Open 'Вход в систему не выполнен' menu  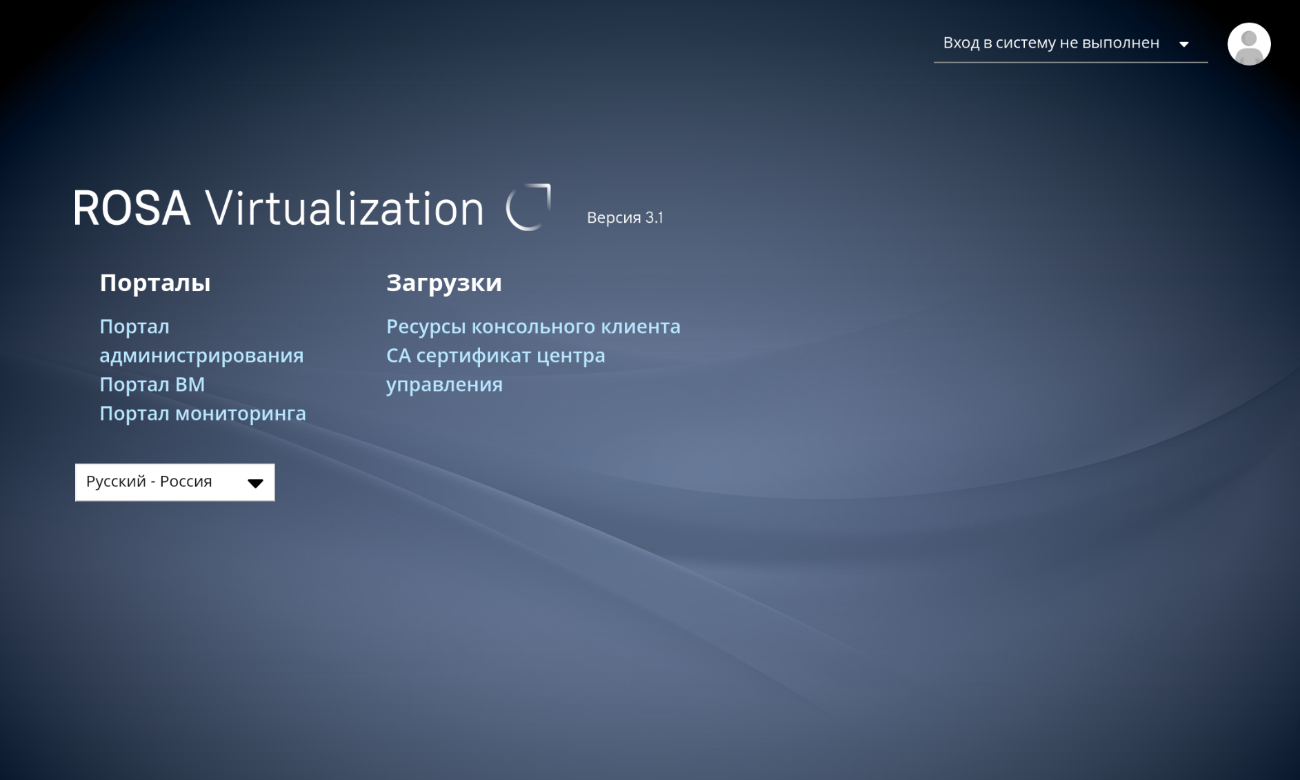pyautogui.click(x=1070, y=43)
